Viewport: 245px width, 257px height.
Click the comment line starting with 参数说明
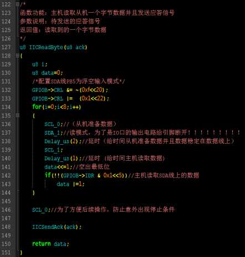(60, 21)
